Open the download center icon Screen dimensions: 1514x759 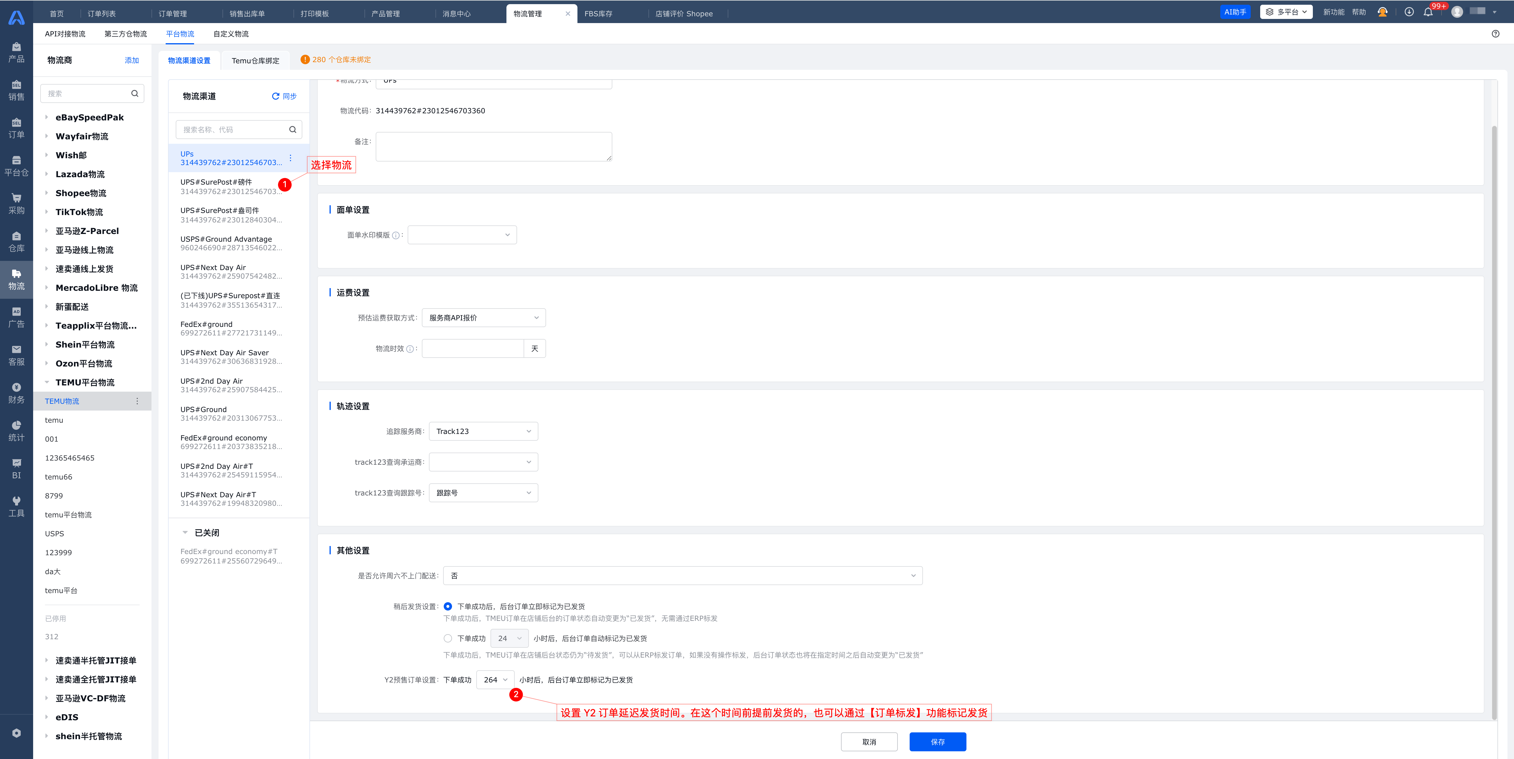pos(1409,12)
